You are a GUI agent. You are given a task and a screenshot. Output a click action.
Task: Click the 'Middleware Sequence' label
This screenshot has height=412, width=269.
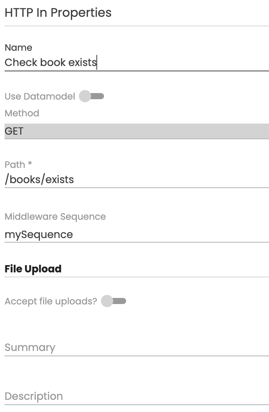tap(55, 217)
